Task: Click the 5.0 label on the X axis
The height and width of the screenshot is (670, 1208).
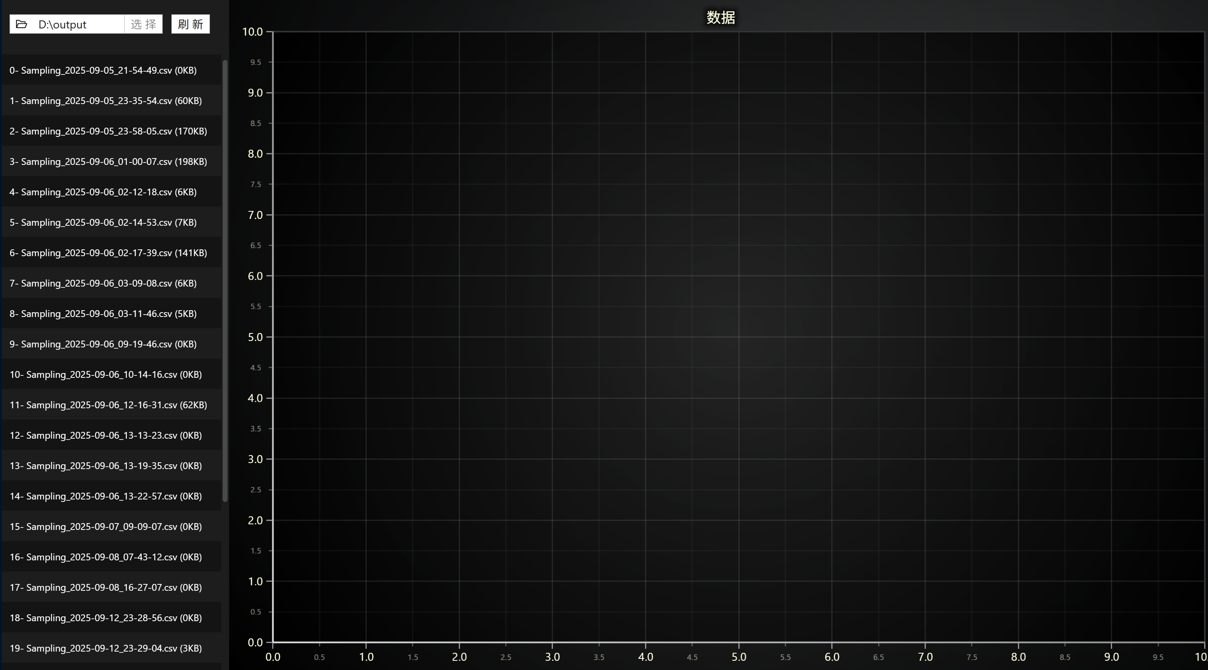Action: [739, 657]
